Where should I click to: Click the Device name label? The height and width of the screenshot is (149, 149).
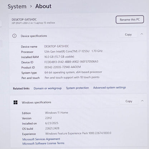click(x=29, y=47)
